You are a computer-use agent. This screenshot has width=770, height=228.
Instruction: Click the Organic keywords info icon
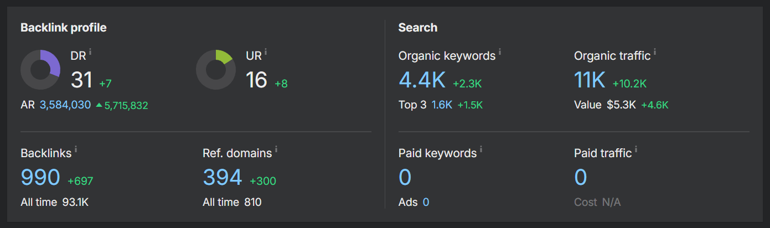tap(500, 51)
